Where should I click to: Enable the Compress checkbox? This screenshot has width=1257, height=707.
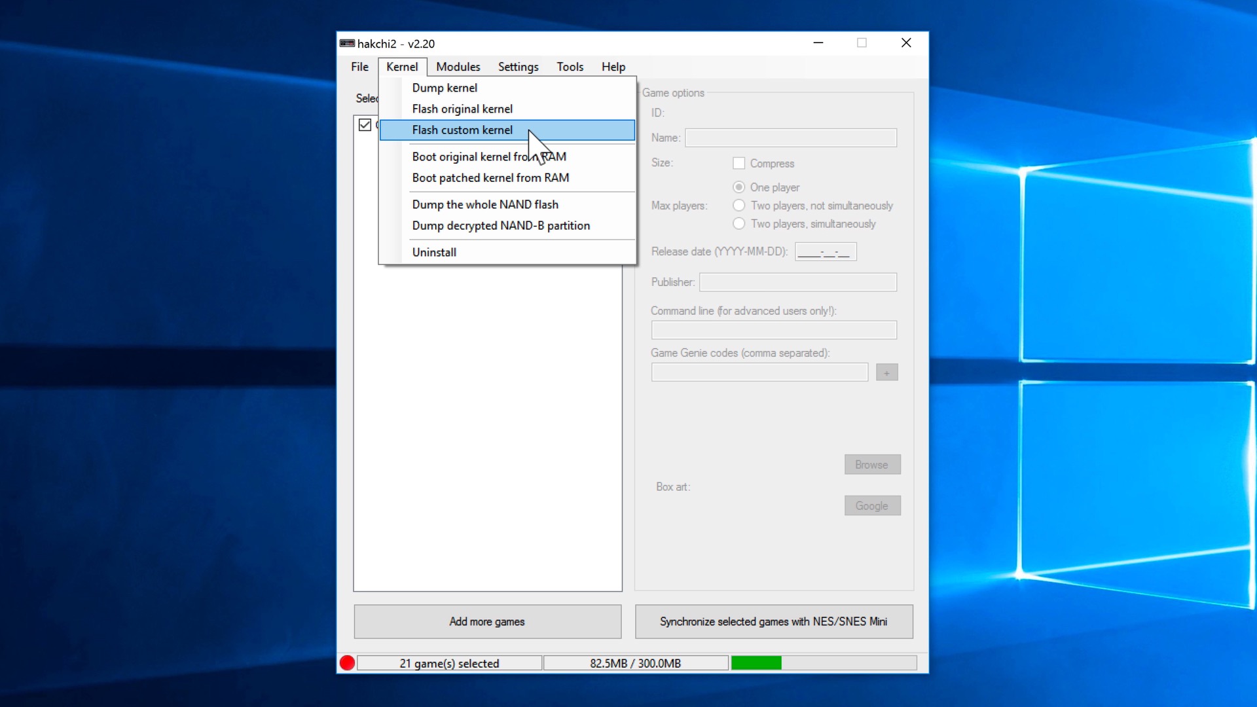coord(739,163)
